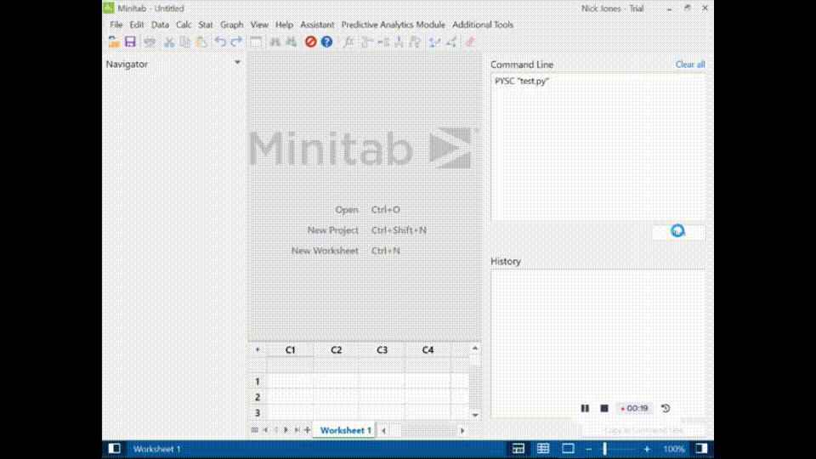
Task: Stop the screen recording
Action: point(604,409)
